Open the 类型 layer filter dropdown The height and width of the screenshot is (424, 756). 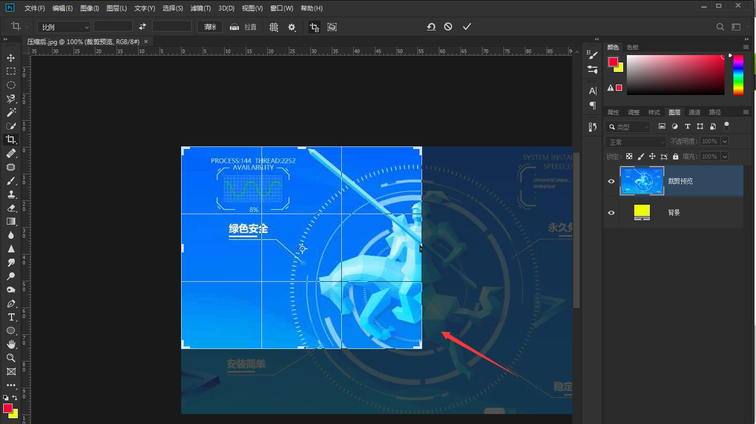(x=628, y=126)
